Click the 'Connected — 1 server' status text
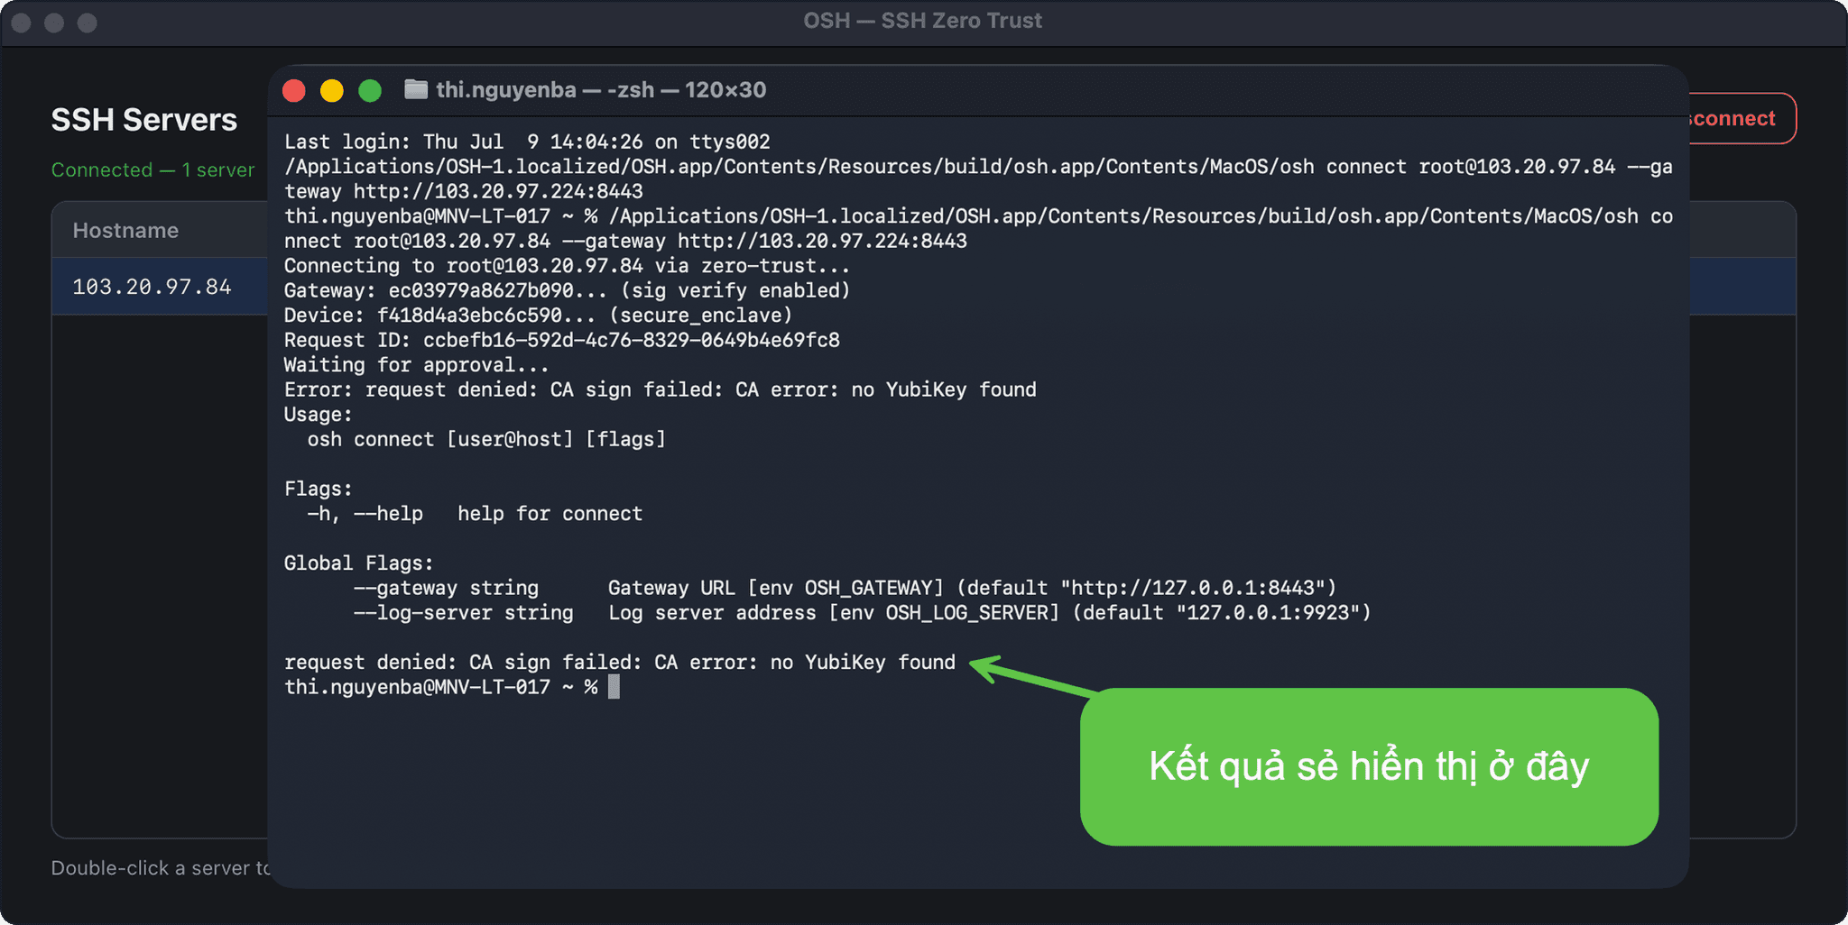 click(152, 169)
